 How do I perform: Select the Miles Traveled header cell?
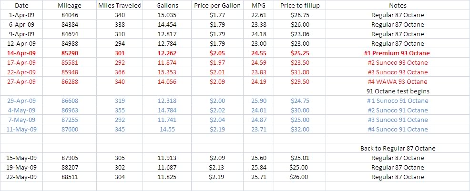120,5
